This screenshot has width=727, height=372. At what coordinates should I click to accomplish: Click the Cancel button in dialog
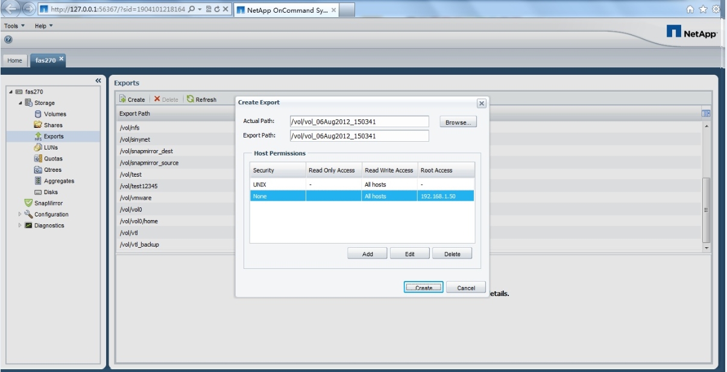coord(466,288)
